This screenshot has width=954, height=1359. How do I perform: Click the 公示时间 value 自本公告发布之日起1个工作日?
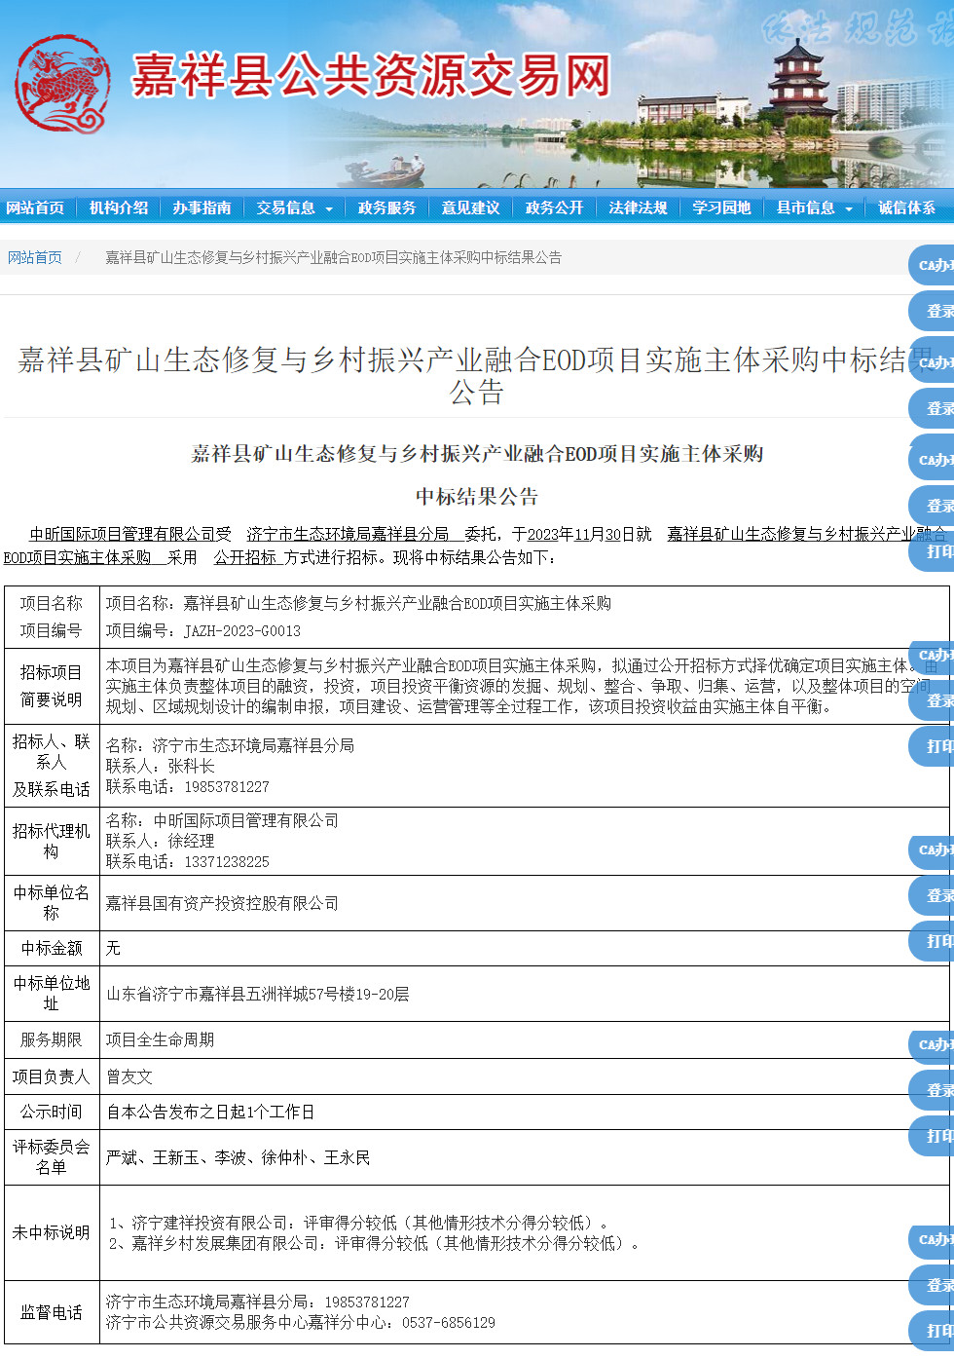pos(210,1112)
